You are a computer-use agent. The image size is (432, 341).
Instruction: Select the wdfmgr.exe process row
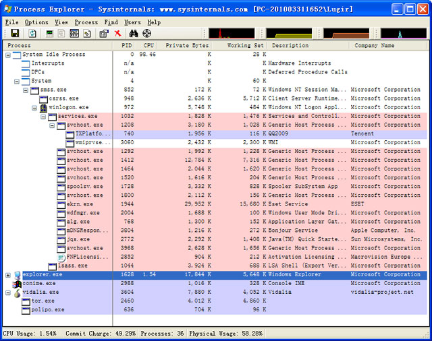click(x=215, y=213)
